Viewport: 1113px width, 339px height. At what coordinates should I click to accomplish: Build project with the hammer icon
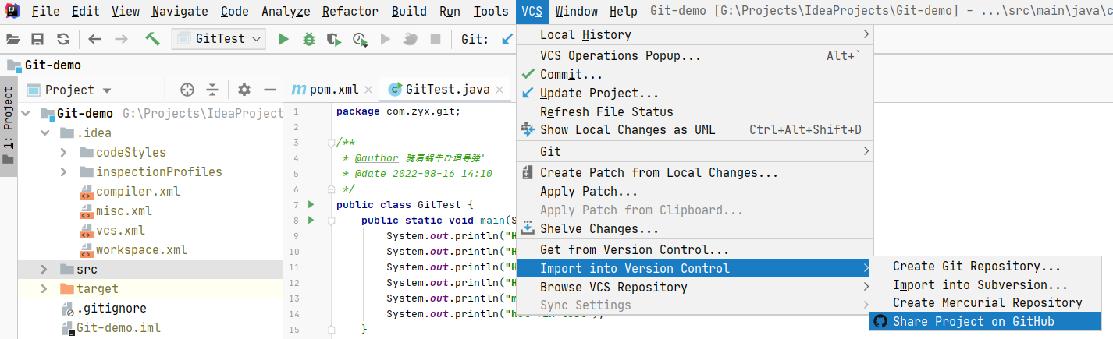coord(152,38)
